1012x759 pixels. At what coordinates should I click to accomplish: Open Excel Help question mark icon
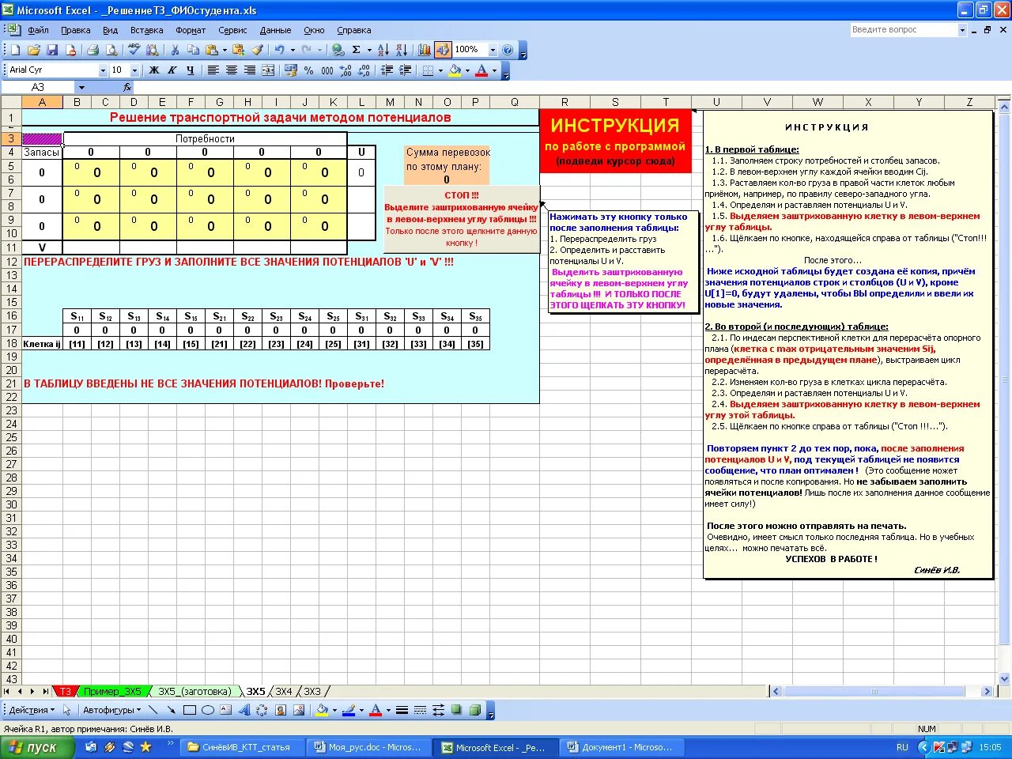(x=508, y=50)
